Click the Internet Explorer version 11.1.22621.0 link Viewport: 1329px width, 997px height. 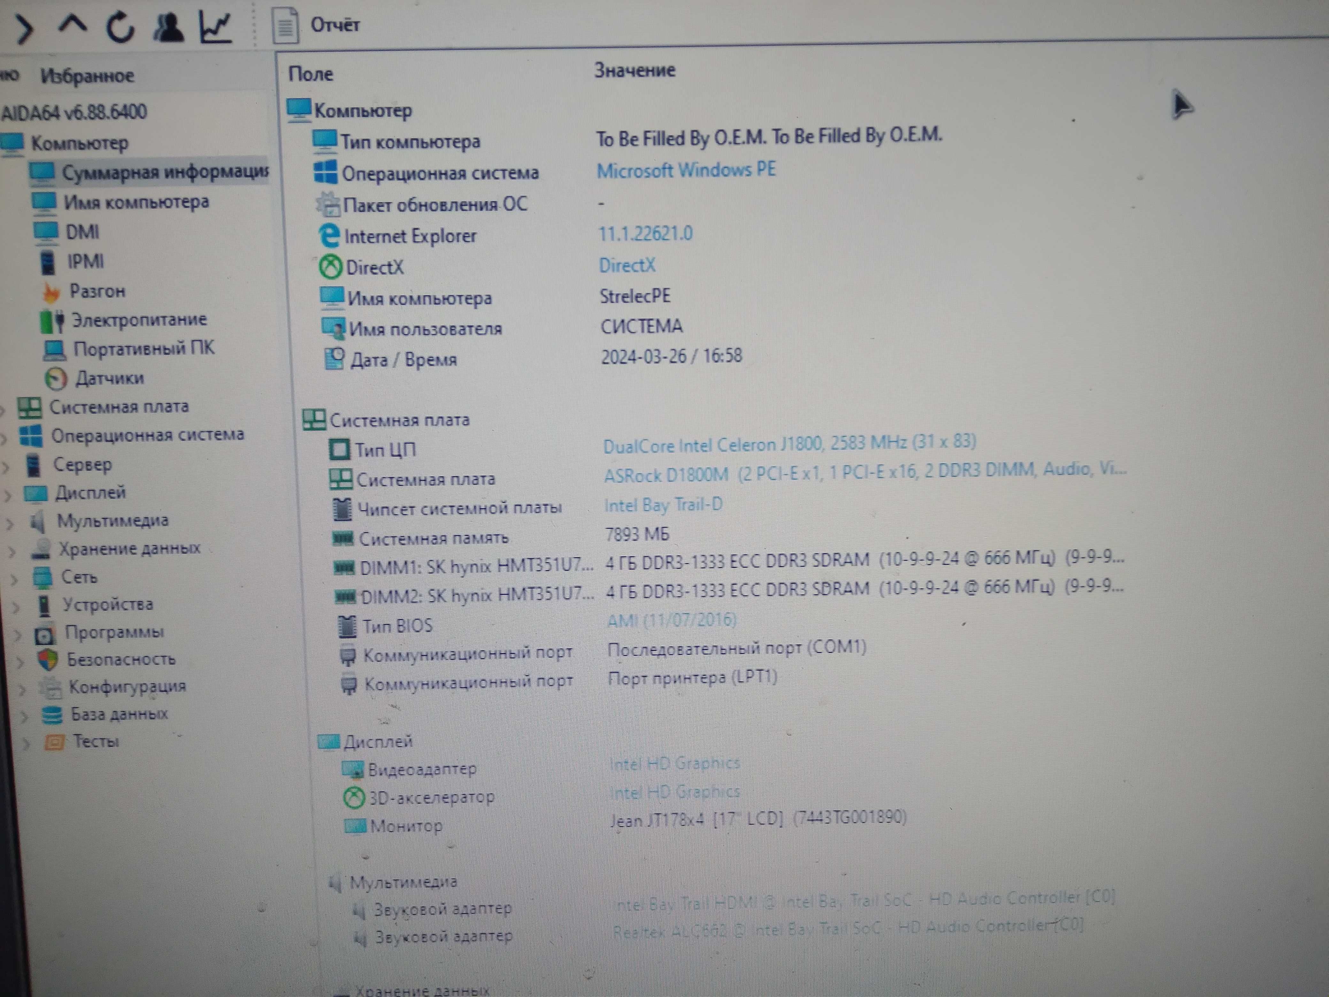coord(645,233)
